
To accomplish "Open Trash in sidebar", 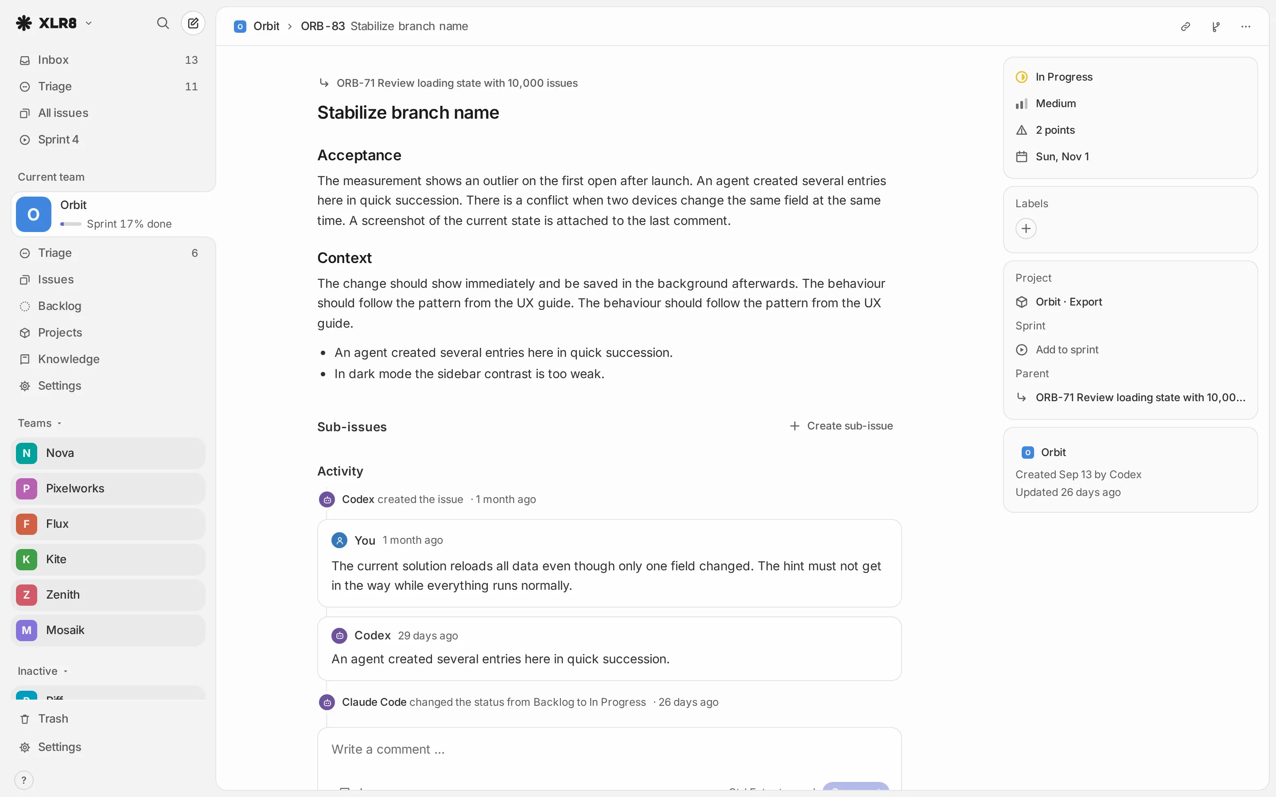I will coord(108,719).
